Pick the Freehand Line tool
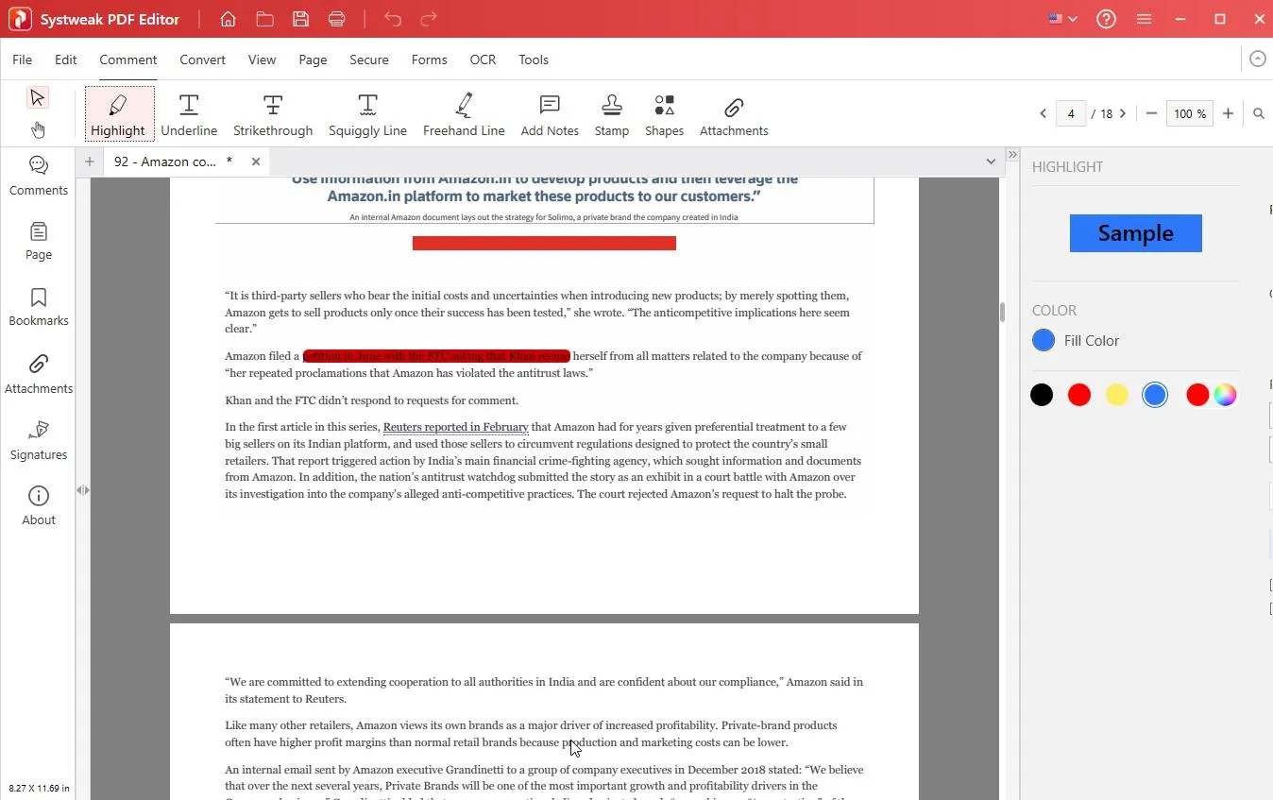Screen dimensions: 1273x800 click(x=464, y=112)
